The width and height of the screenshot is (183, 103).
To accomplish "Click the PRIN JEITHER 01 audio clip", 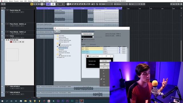I will [x=73, y=88].
